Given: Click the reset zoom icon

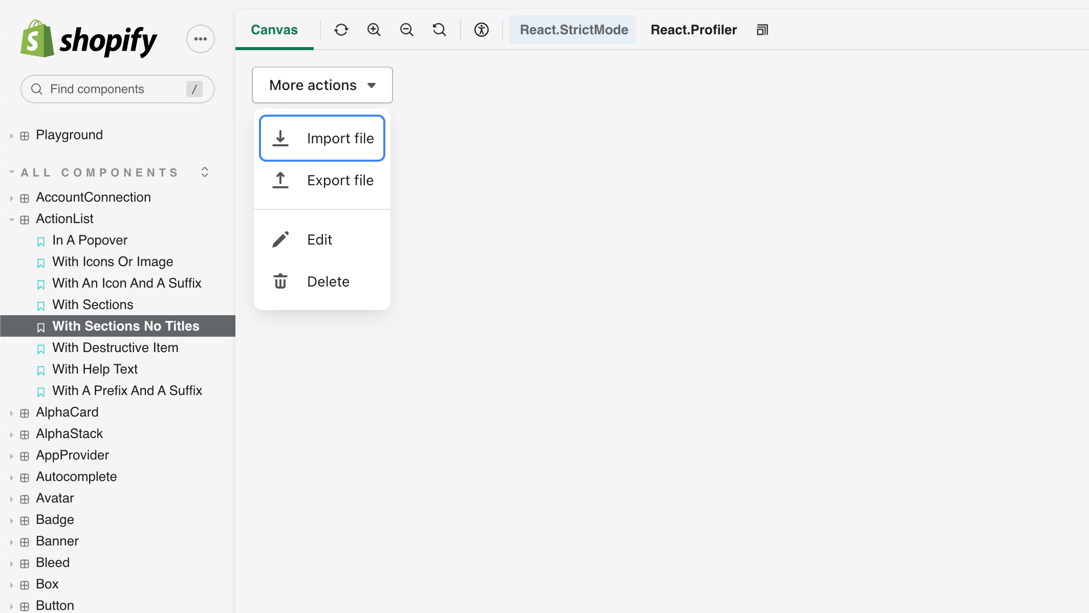Looking at the screenshot, I should point(440,30).
